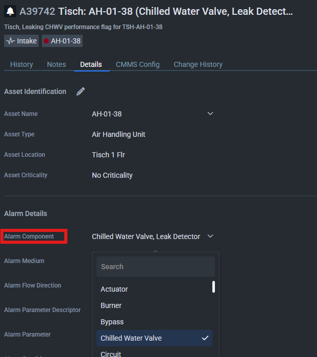317x357 pixels.
Task: Choose Burner in the component list
Action: (111, 305)
